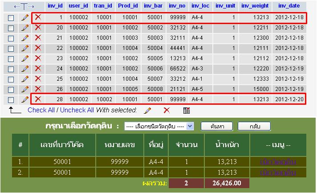The image size is (317, 193).
Task: Edit row with inv_id 20 pencil icon
Action: click(x=25, y=28)
